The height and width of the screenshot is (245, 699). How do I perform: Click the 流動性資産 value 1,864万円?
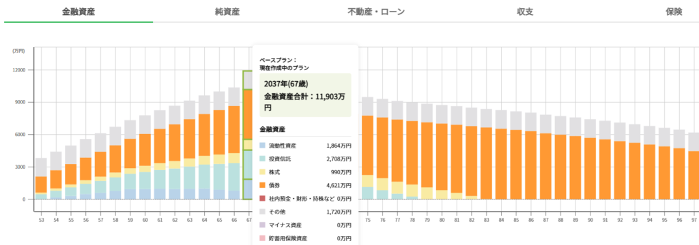point(339,146)
